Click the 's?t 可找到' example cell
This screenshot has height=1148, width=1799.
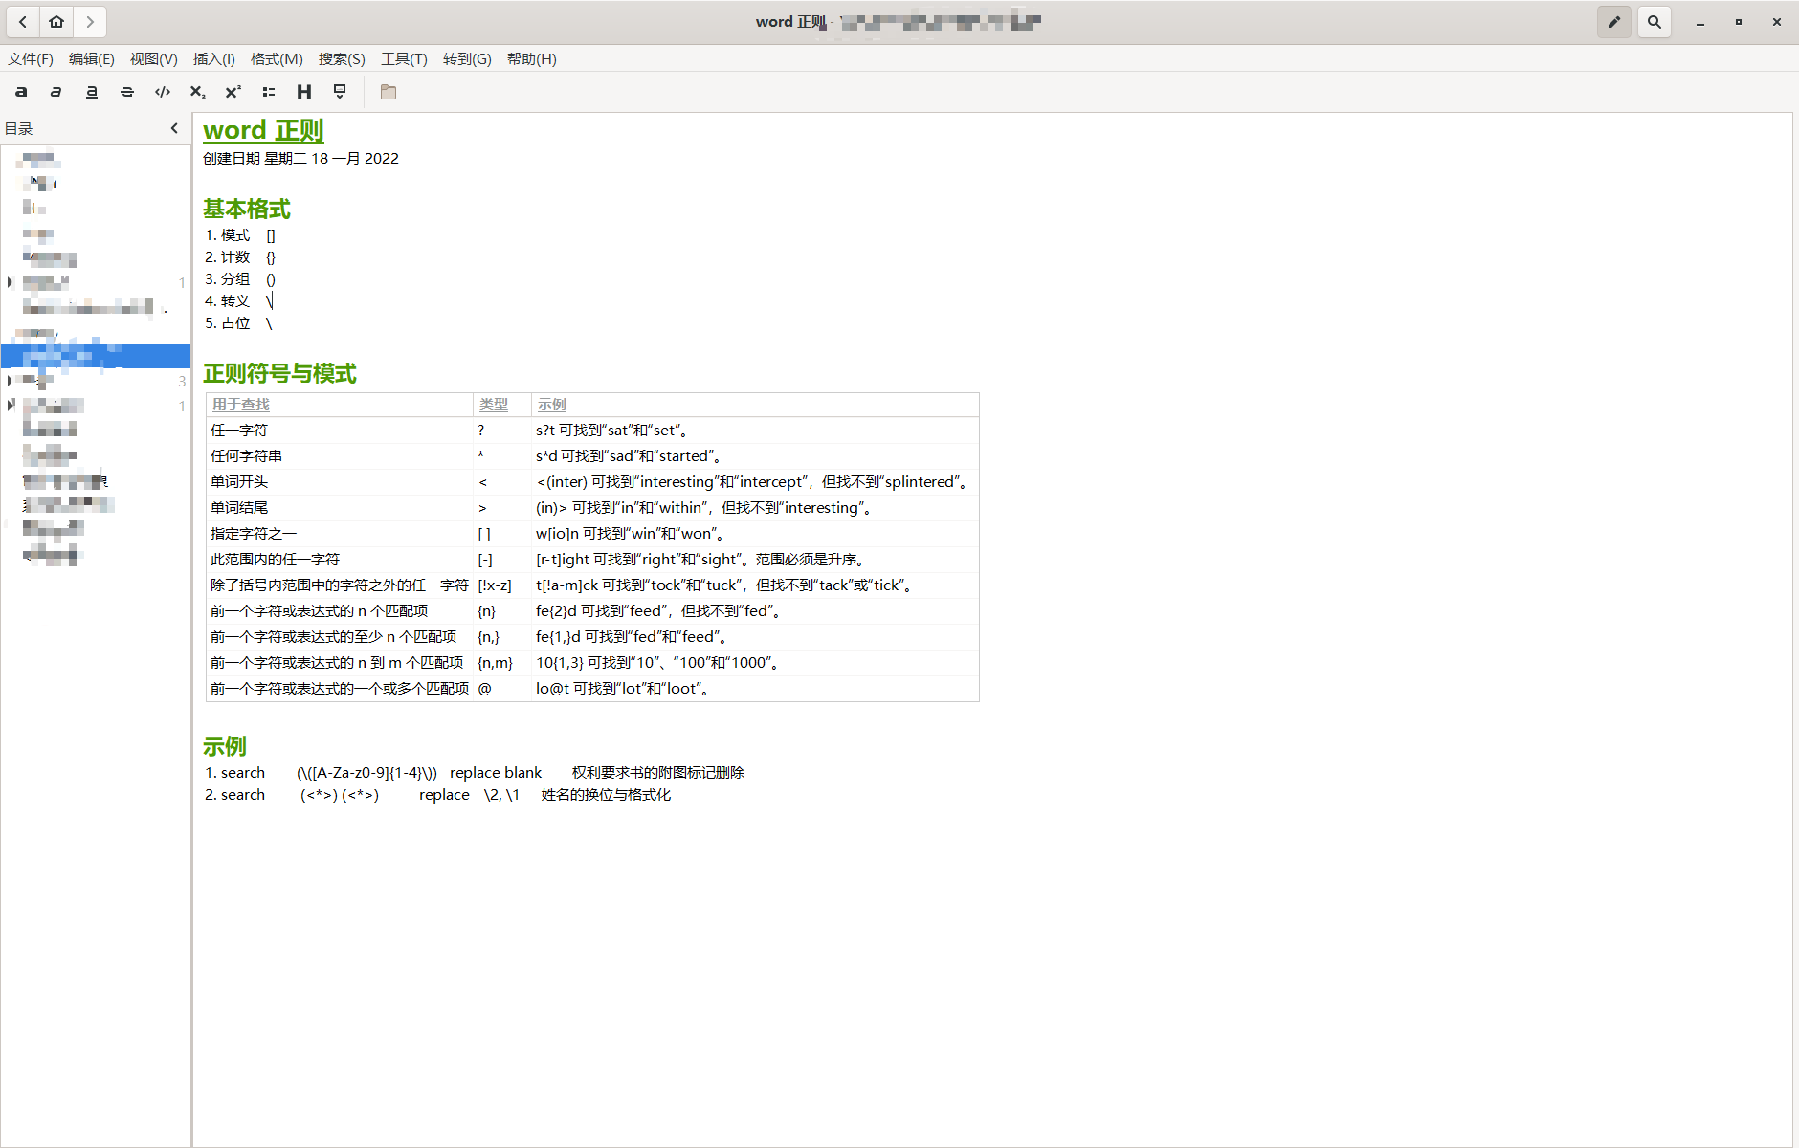pyautogui.click(x=755, y=430)
